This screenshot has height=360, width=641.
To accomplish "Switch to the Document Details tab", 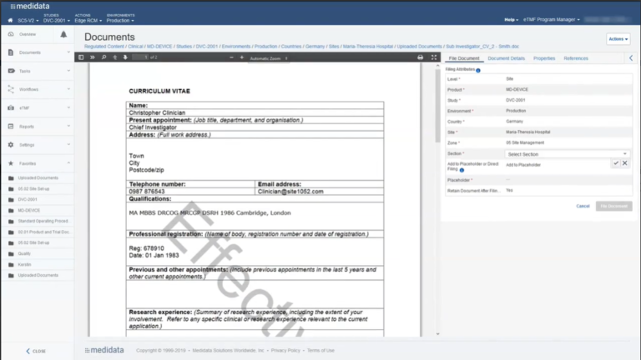I will pos(506,58).
